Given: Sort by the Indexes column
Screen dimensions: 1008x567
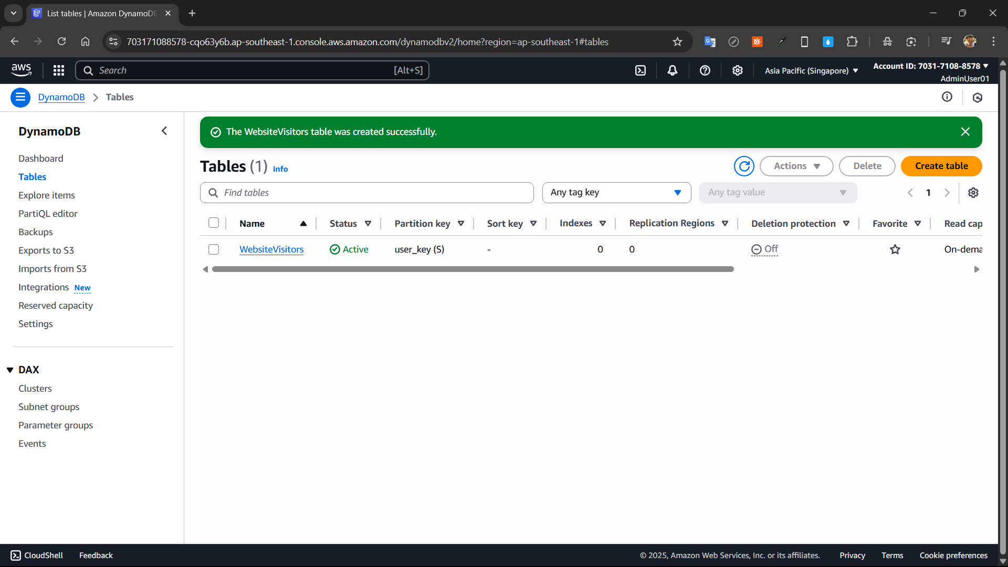Looking at the screenshot, I should (603, 224).
